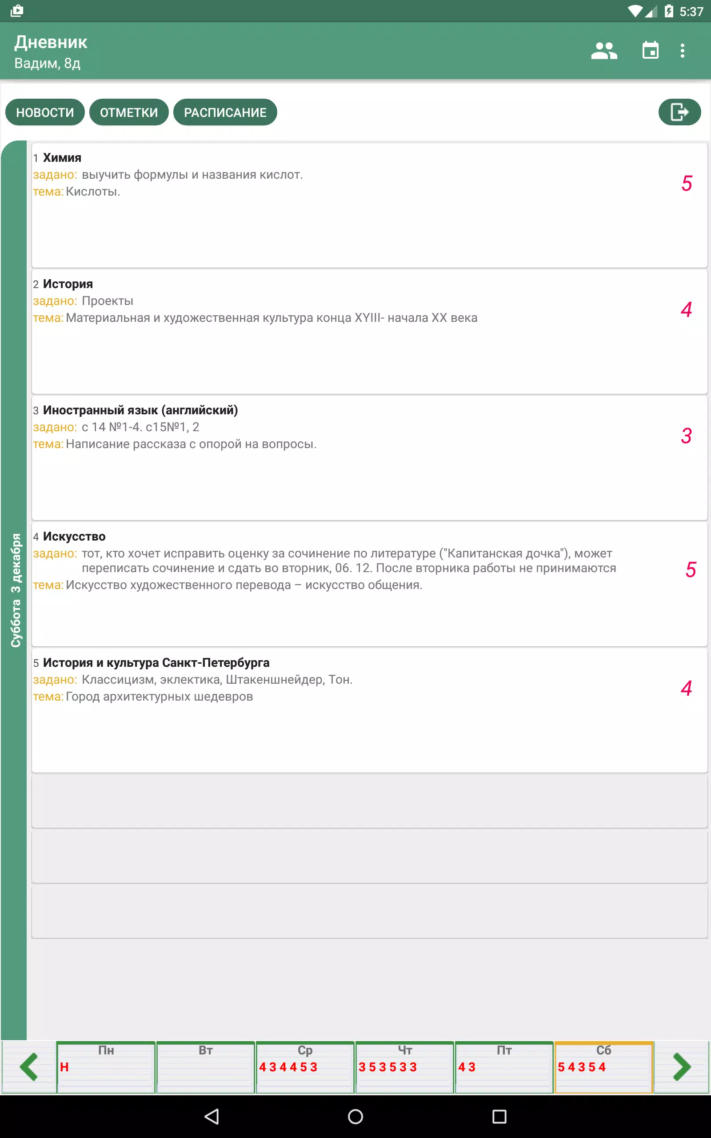Tap Android home navigation button
The height and width of the screenshot is (1138, 711).
point(355,1116)
